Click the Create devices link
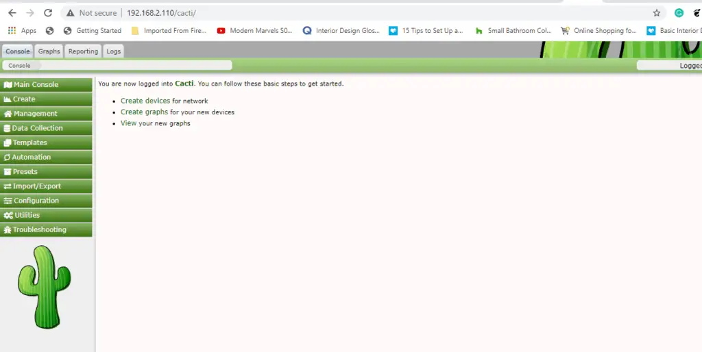The width and height of the screenshot is (702, 352). [x=145, y=101]
